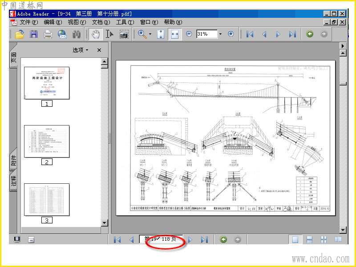Click the Fit Width icon
This screenshot has width=356, height=267.
[175, 34]
